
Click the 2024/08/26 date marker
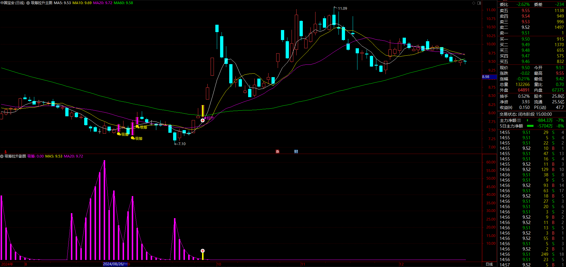pyautogui.click(x=115, y=264)
